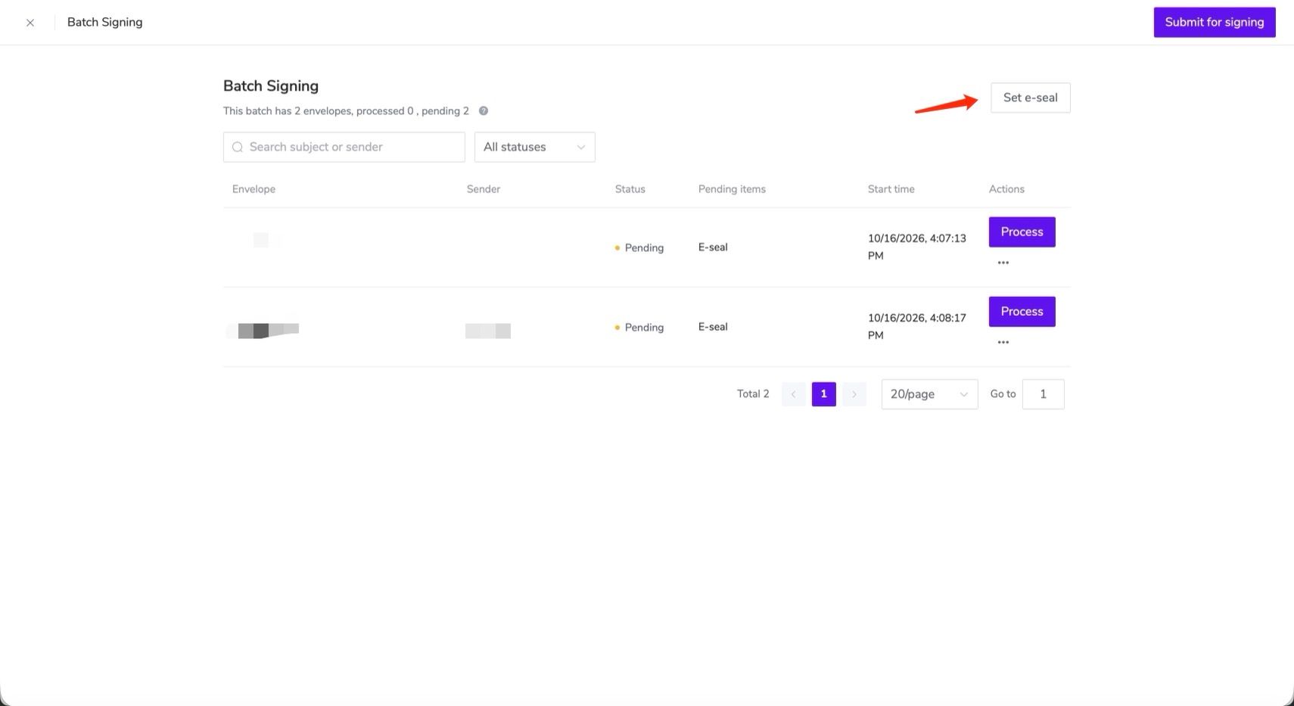Click start time 10/16/2026, 4:07:13 PM
This screenshot has height=706, width=1294.
(x=917, y=247)
